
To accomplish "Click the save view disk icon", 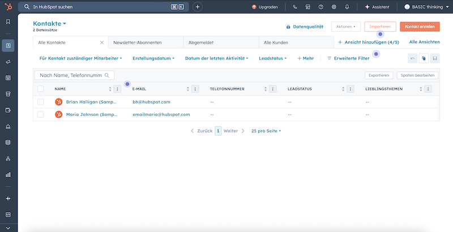I will 434,58.
